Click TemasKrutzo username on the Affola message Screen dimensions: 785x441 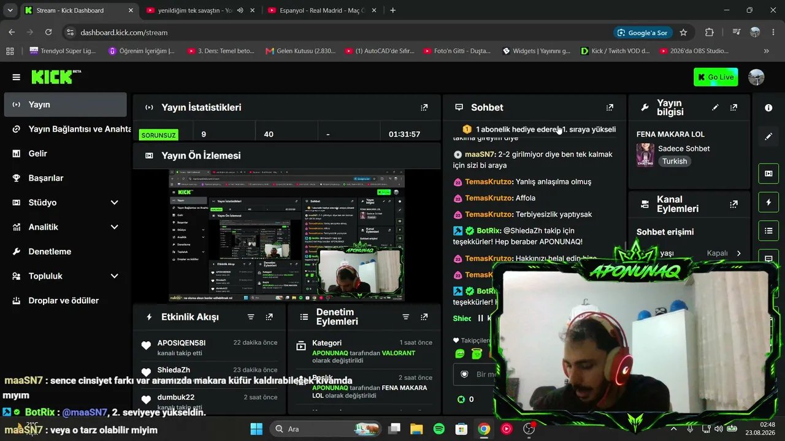[488, 198]
